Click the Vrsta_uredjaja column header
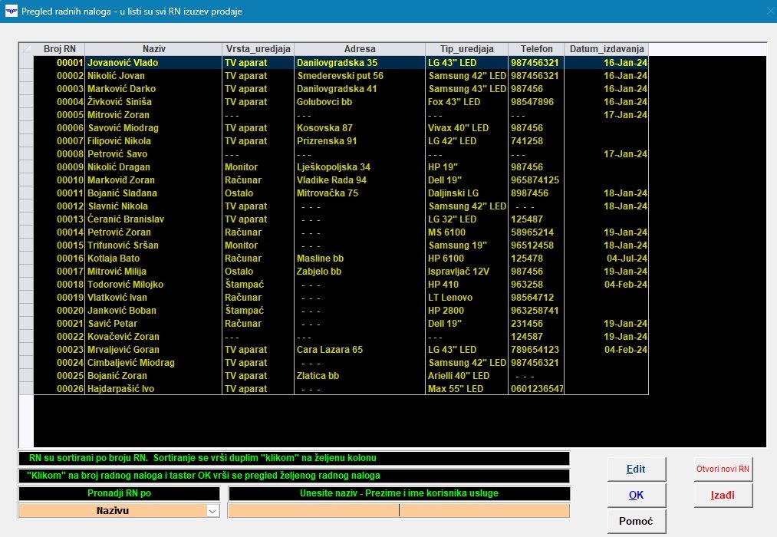The height and width of the screenshot is (537, 777). click(x=258, y=49)
